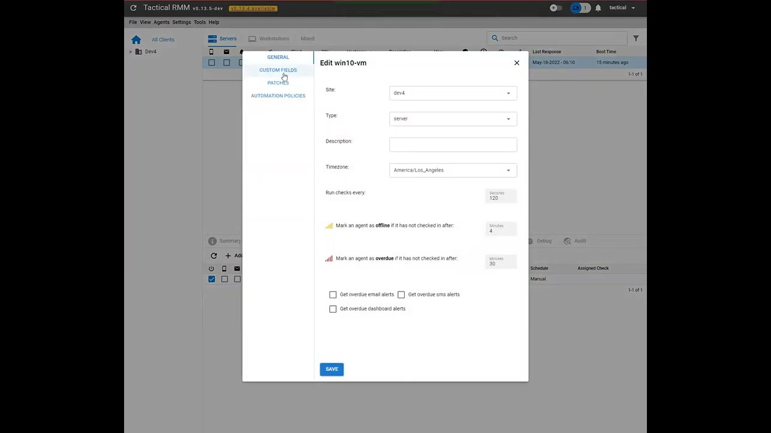This screenshot has height=433, width=771.
Task: Enable Get overdue sms alerts
Action: (x=401, y=295)
